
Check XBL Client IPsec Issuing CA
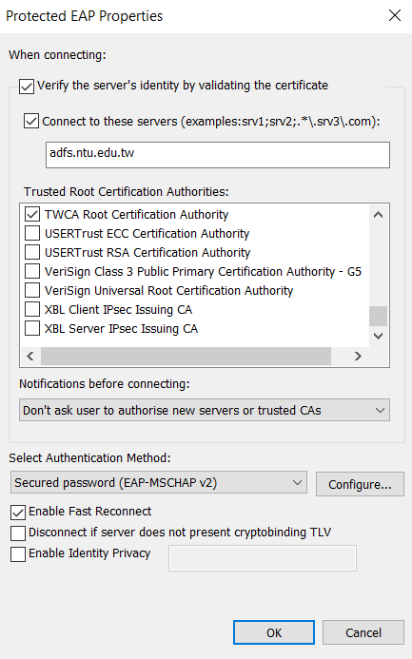(x=32, y=309)
